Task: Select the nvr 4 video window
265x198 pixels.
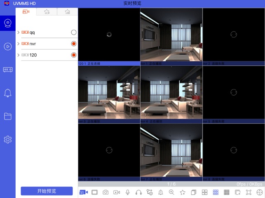Action: coord(171,92)
